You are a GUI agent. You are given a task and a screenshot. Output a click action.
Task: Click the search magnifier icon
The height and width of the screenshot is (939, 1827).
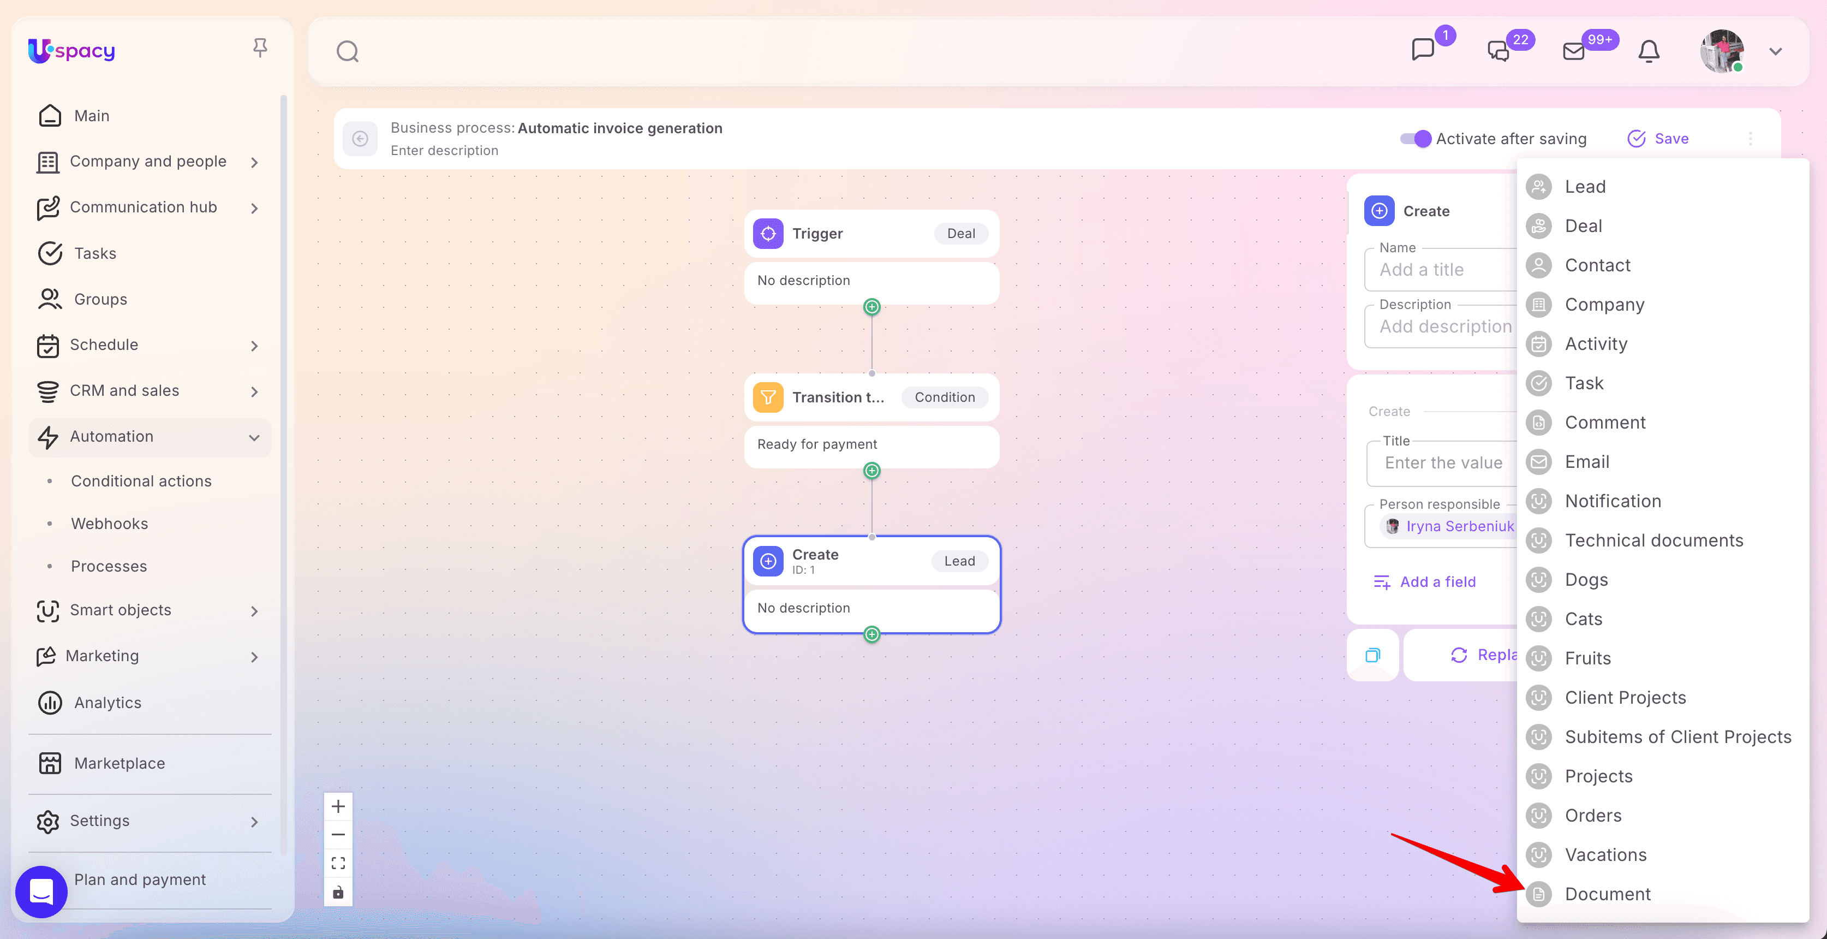point(347,51)
